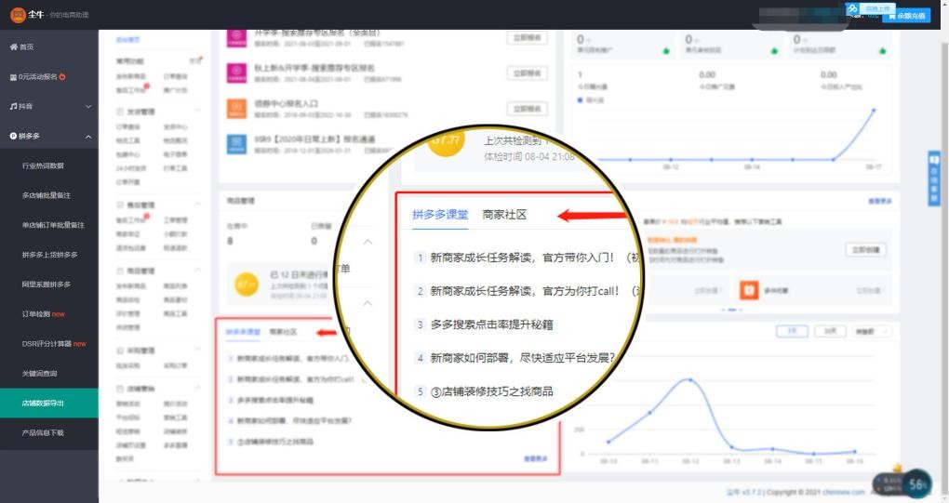Click the 抖音 music note icon
The width and height of the screenshot is (949, 503).
pos(13,106)
